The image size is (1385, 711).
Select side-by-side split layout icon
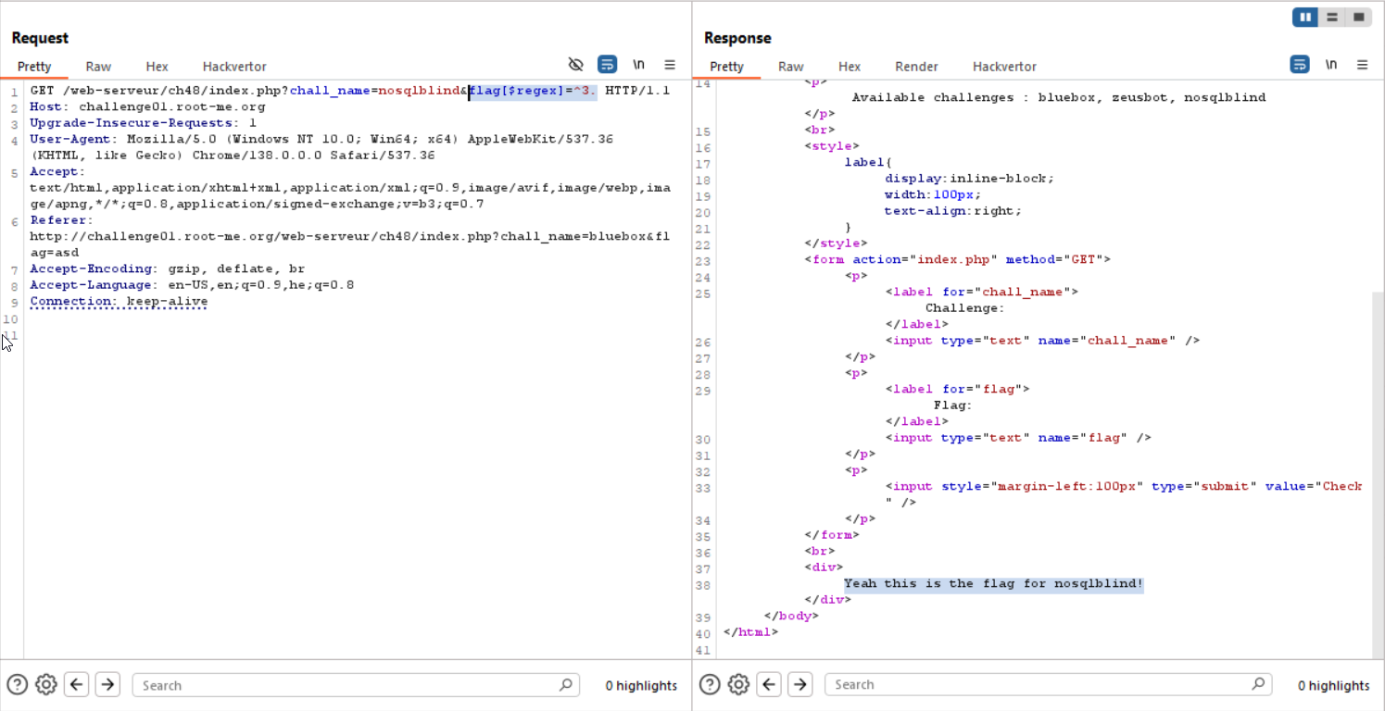click(x=1305, y=17)
